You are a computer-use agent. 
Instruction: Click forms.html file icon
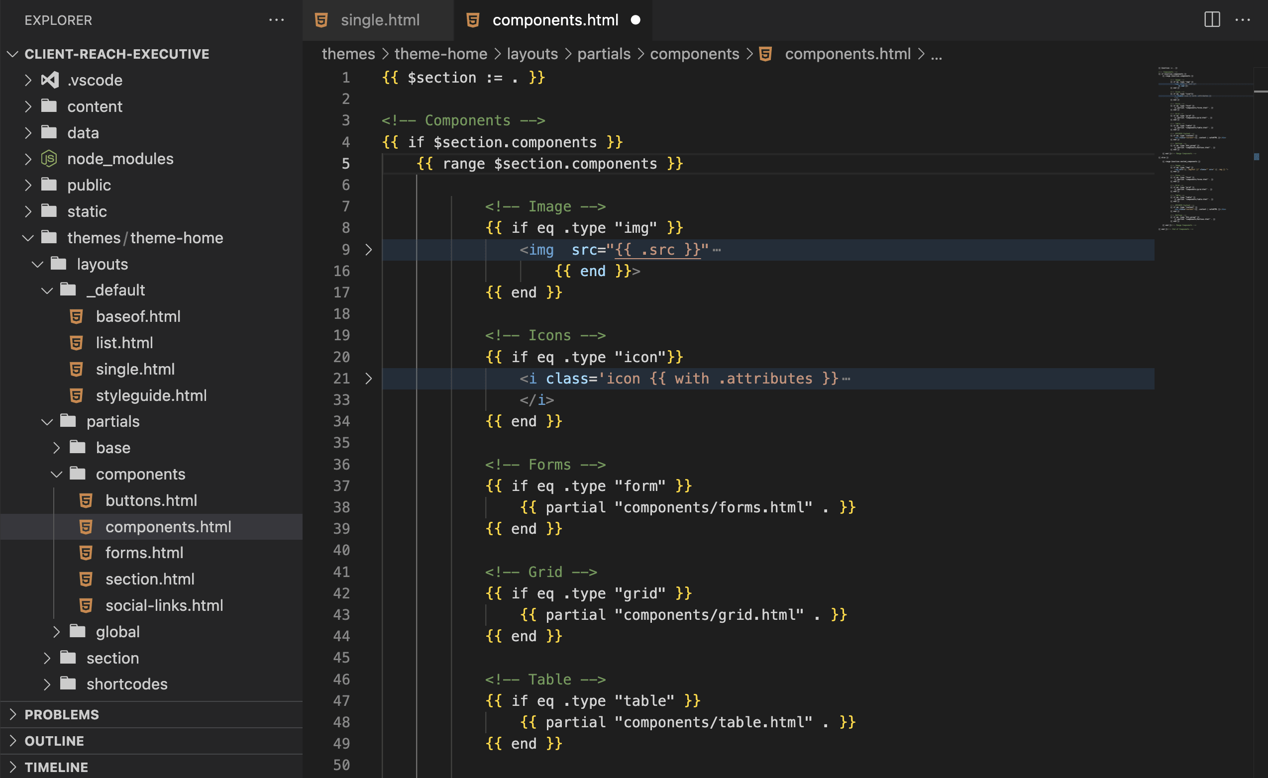click(86, 553)
